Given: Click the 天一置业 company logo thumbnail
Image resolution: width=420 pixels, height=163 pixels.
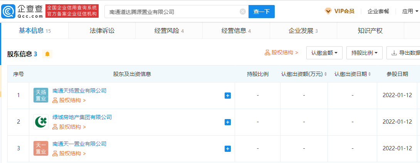Looking at the screenshot, I should pos(41,148).
